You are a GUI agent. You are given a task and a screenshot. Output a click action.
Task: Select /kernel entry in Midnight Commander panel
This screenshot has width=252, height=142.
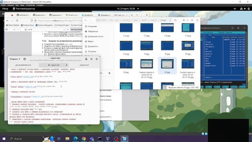pos(208,52)
